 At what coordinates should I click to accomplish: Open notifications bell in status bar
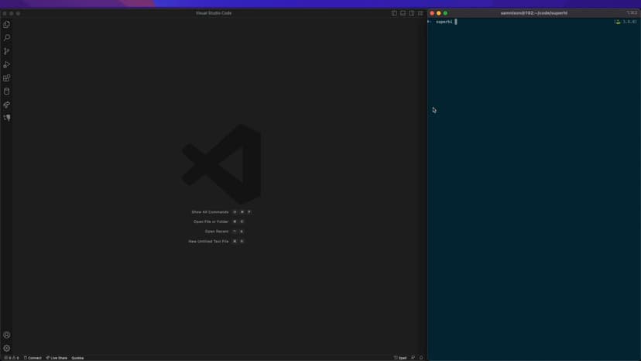pyautogui.click(x=421, y=358)
